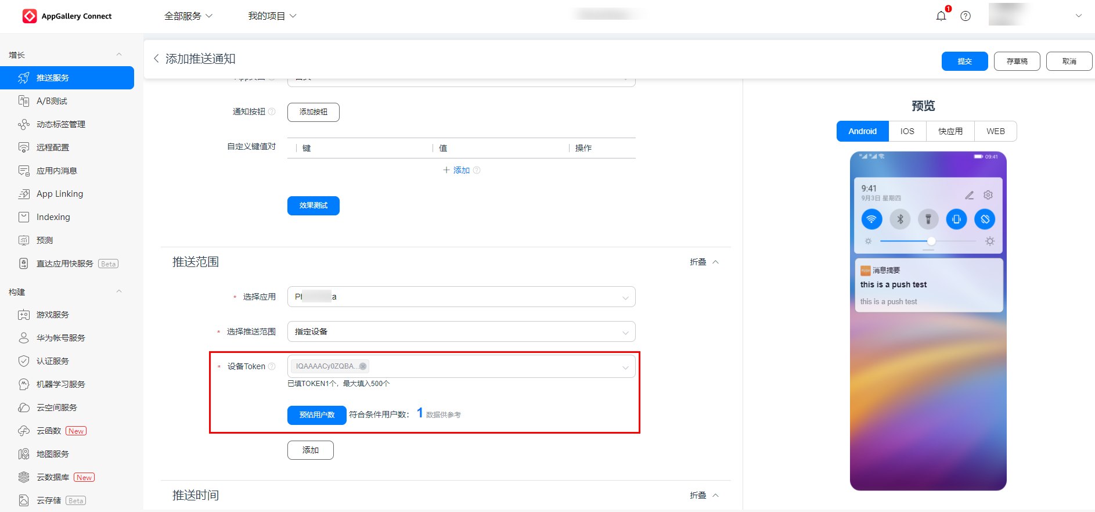Open the help question mark icon

coord(966,16)
